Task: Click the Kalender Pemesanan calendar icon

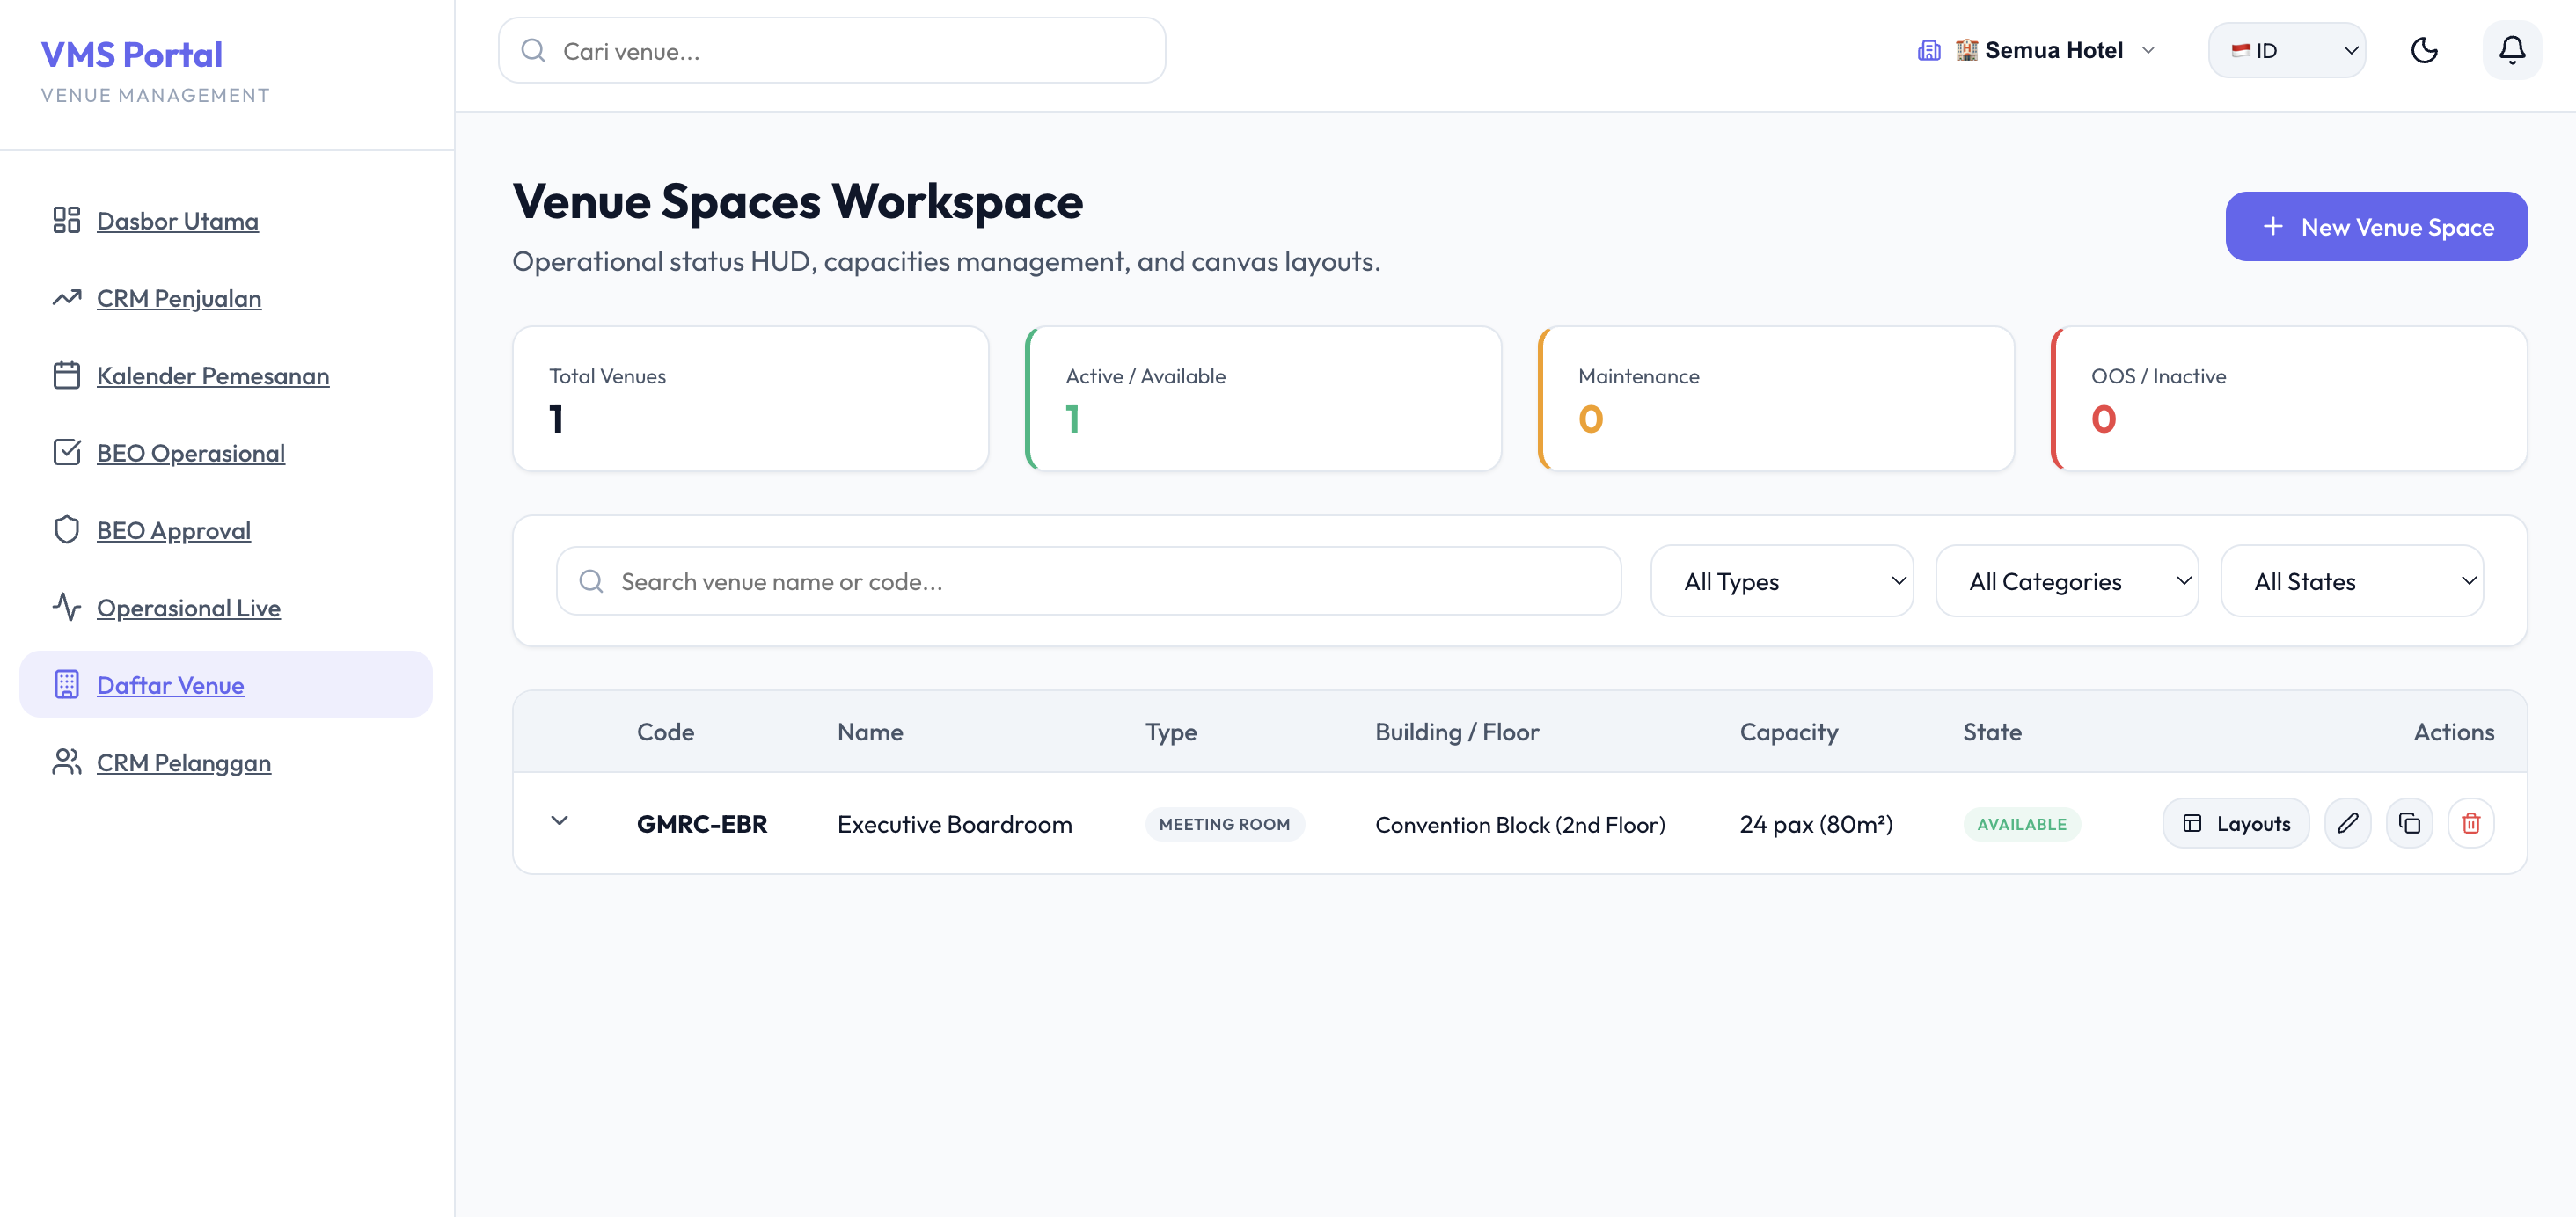Action: [67, 375]
